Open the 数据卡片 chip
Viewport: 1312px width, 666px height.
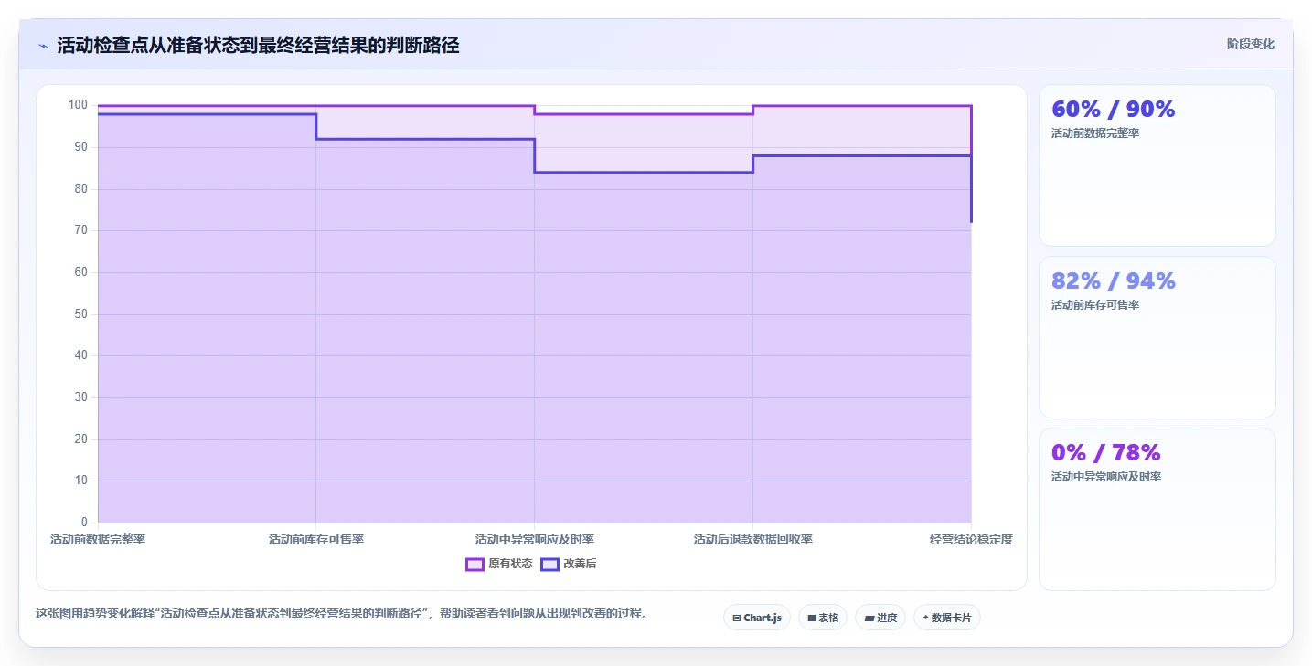click(946, 618)
